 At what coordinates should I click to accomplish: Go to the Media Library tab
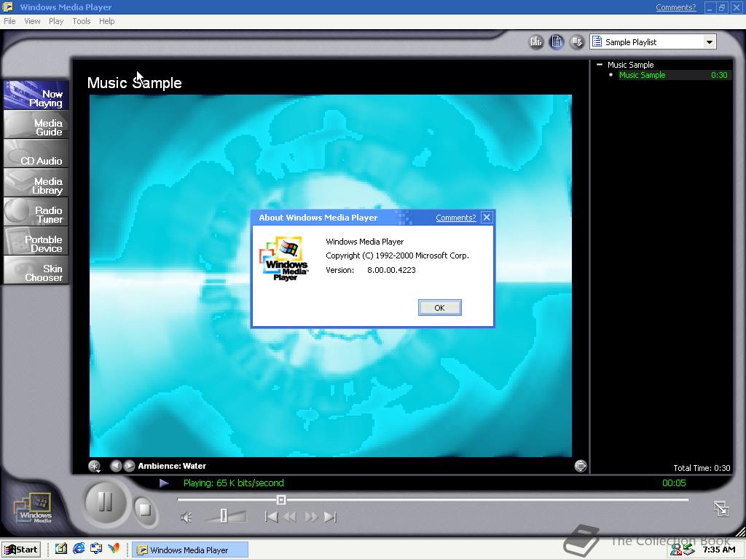click(x=36, y=183)
